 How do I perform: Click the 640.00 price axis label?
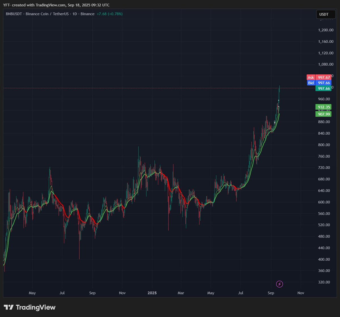(x=324, y=191)
